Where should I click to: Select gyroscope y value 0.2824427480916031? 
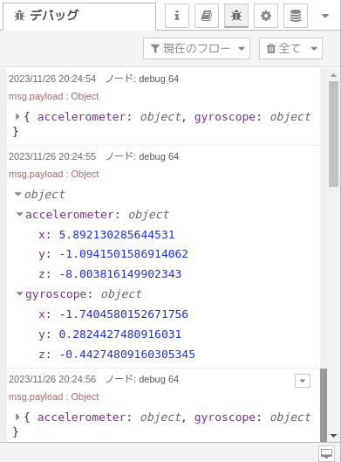click(120, 334)
